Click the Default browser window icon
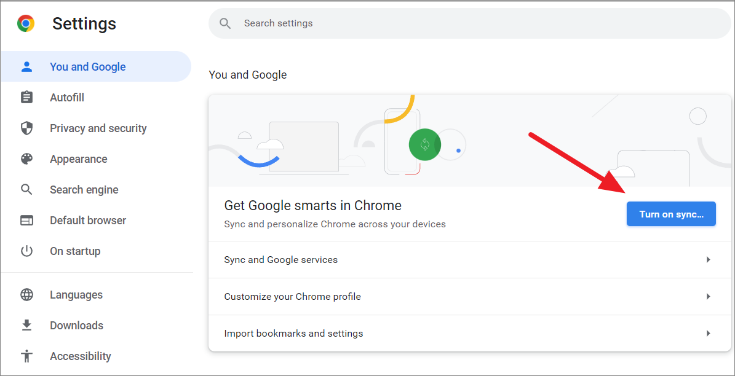Screen dimensions: 735x376 coord(26,220)
